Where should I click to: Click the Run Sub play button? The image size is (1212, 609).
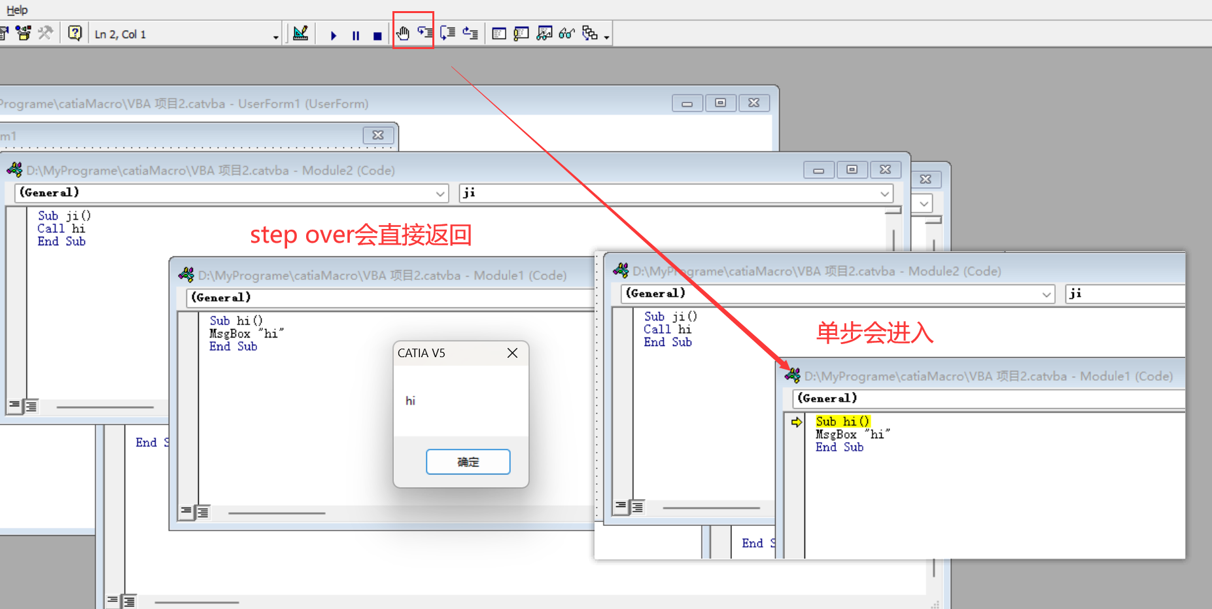coord(334,35)
